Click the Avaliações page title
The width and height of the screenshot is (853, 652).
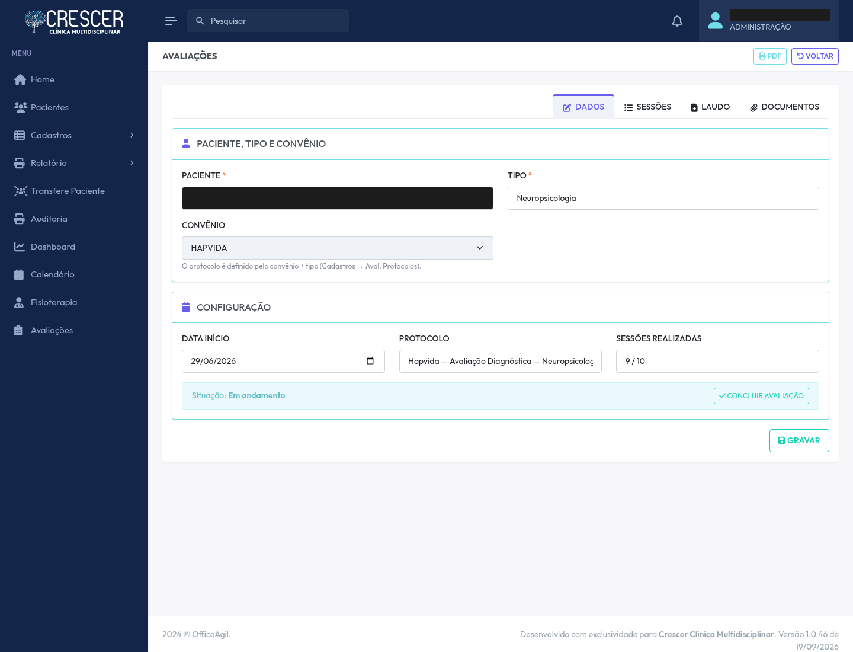[x=190, y=56]
